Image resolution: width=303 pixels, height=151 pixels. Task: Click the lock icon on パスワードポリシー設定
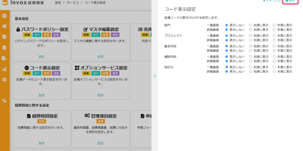click(18, 29)
